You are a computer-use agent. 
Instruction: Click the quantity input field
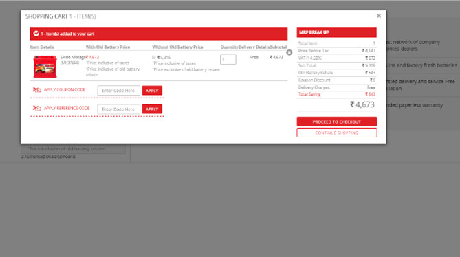(228, 60)
